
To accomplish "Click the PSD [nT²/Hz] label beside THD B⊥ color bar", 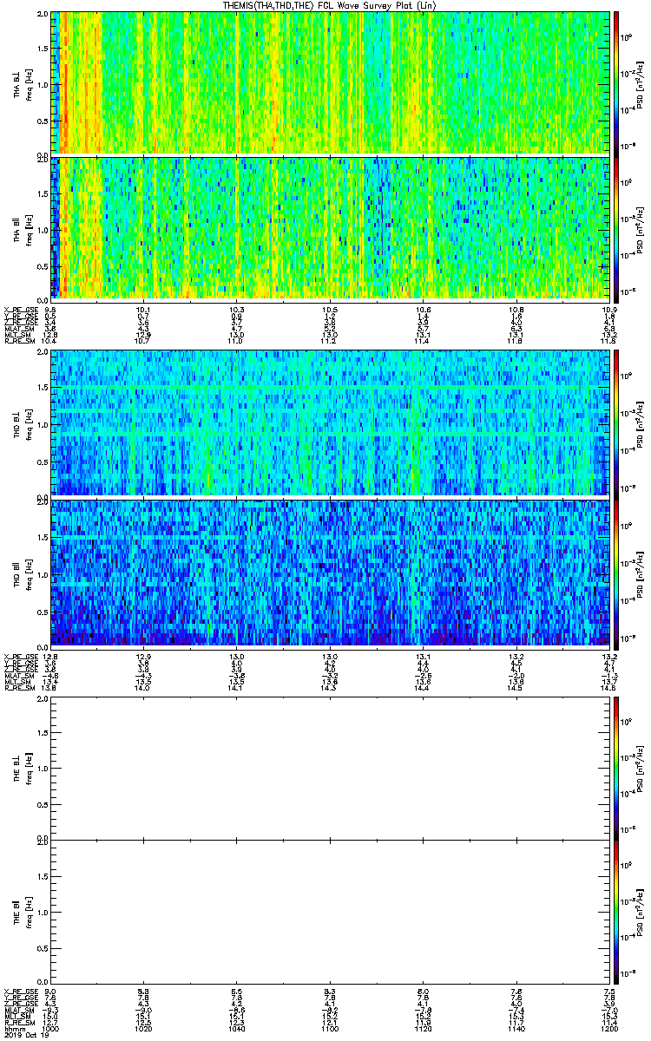I will (641, 423).
